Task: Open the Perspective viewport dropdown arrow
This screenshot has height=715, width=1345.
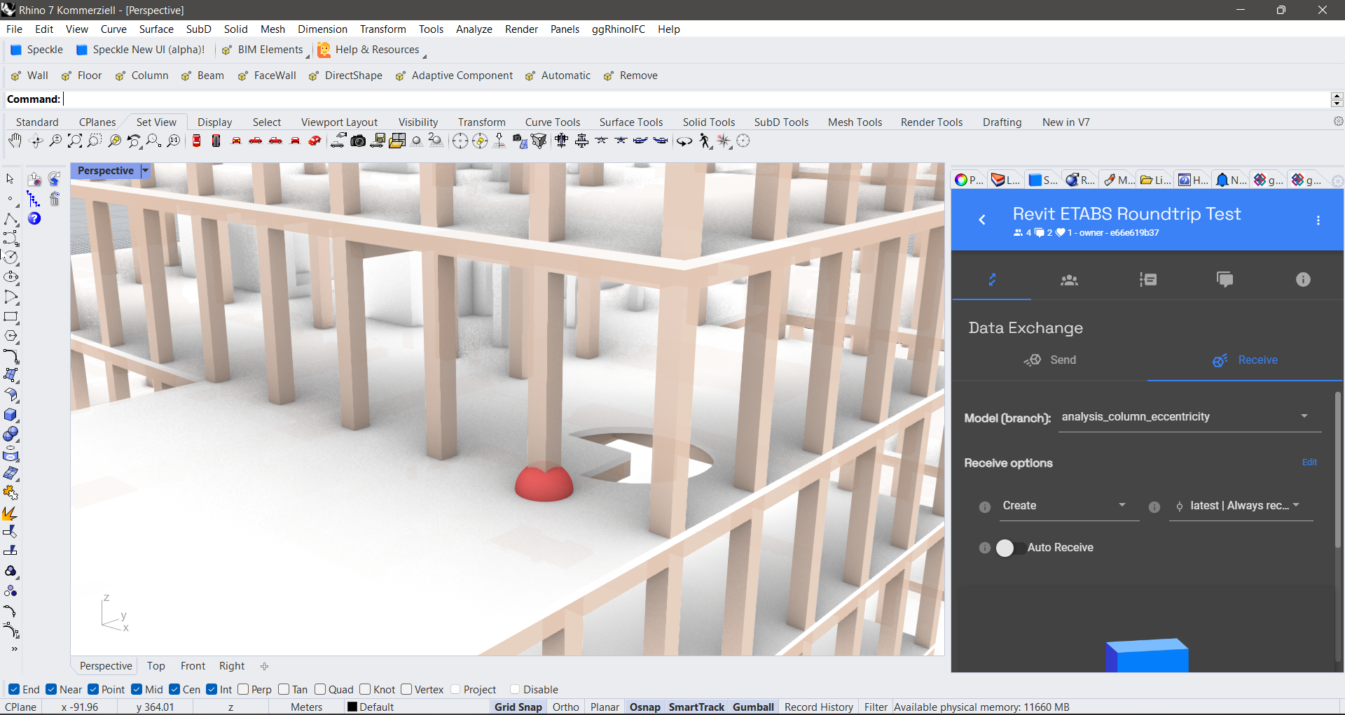Action: (x=146, y=171)
